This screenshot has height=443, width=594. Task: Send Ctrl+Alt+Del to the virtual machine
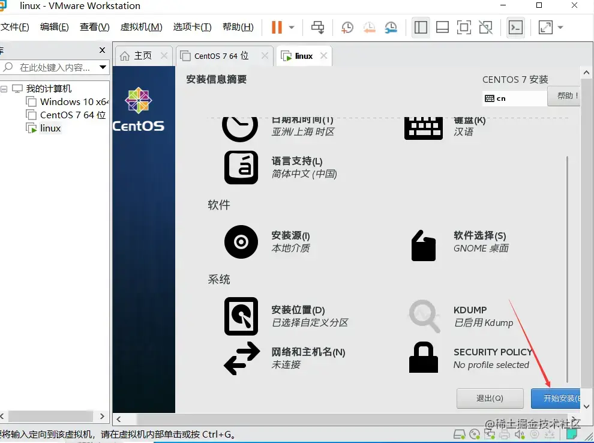tap(317, 27)
